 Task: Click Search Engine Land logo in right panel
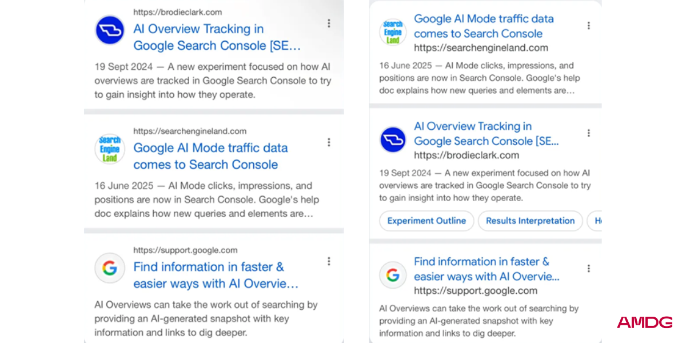(393, 32)
